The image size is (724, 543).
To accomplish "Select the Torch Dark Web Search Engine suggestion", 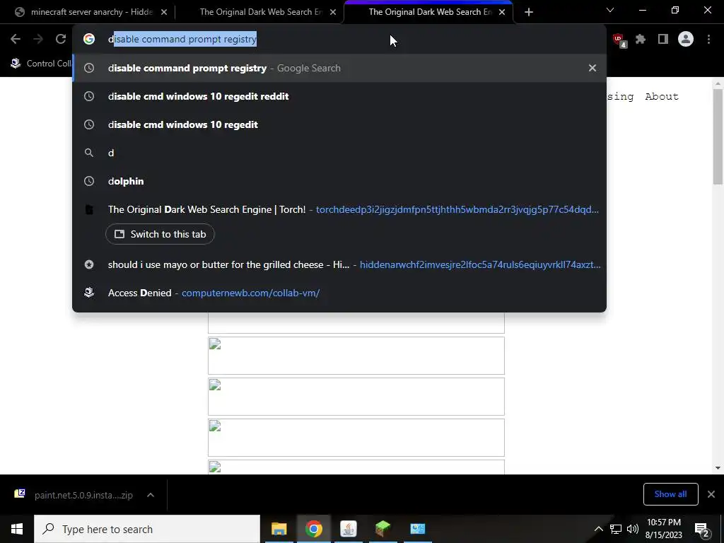I will click(x=339, y=209).
